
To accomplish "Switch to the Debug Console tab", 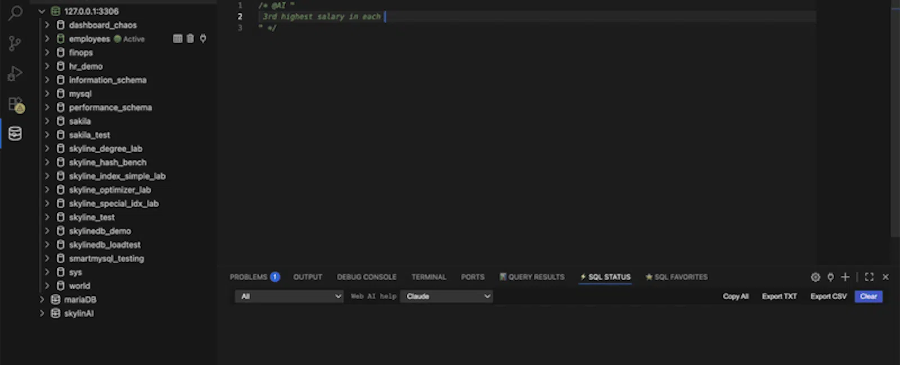I will coord(367,277).
